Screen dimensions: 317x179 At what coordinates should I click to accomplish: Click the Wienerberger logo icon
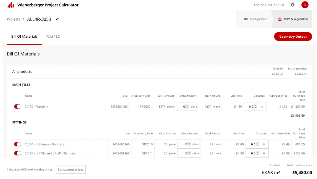coord(11,5)
